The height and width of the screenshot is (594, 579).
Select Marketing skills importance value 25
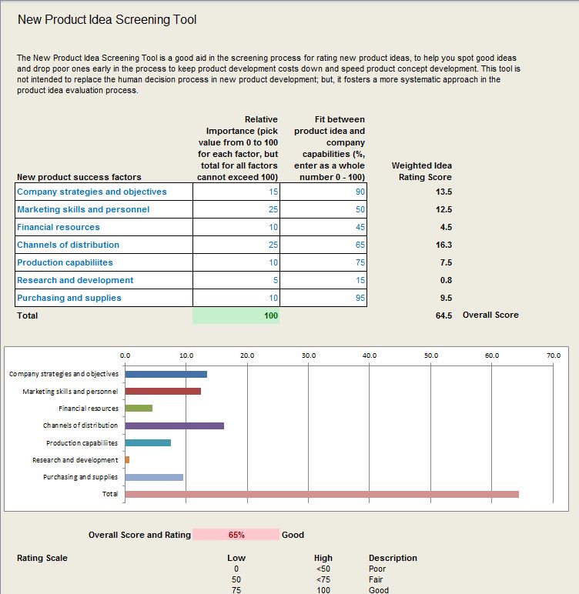click(x=236, y=209)
